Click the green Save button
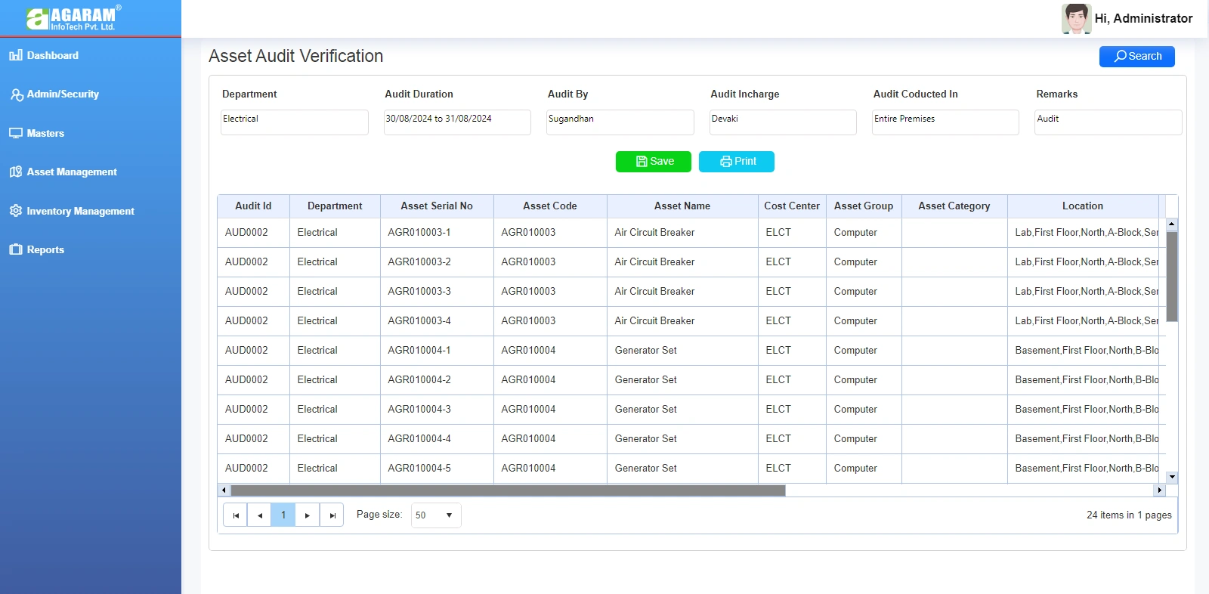Viewport: 1209px width, 594px height. [654, 162]
